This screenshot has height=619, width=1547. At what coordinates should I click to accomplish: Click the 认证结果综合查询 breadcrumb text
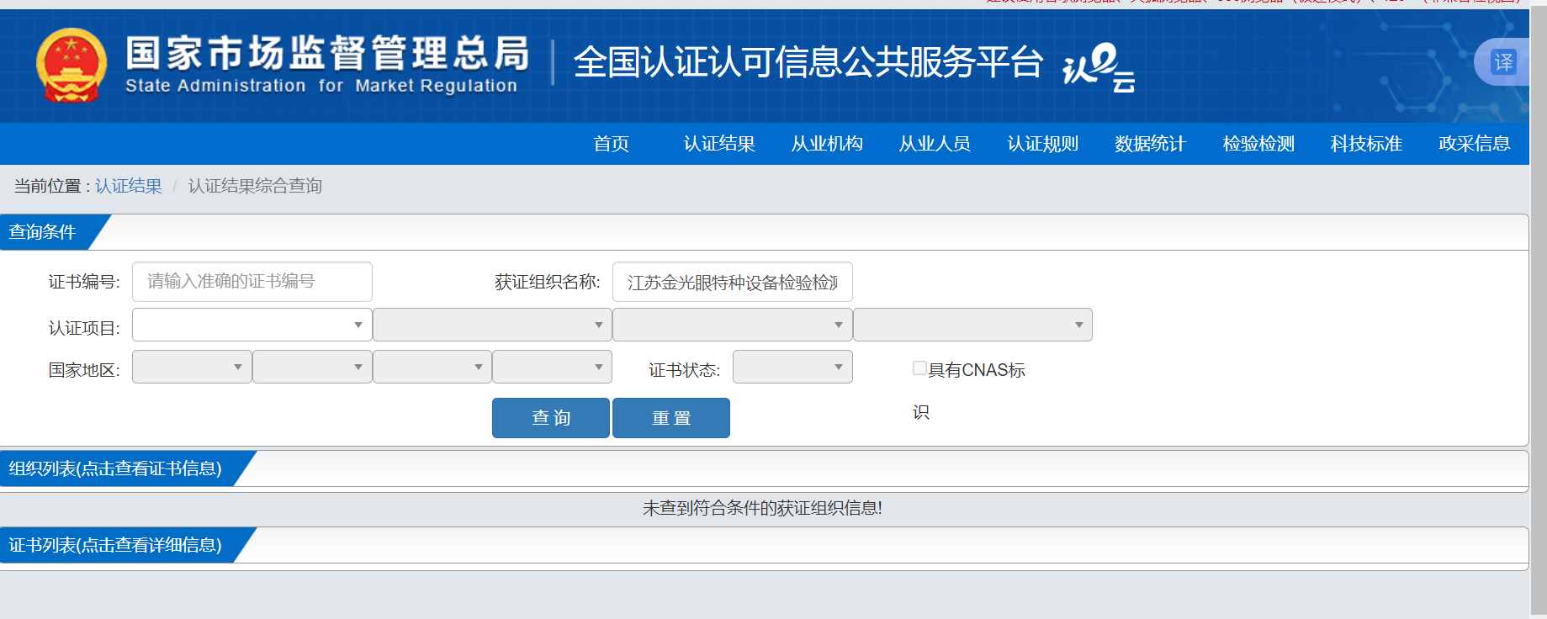coord(255,186)
